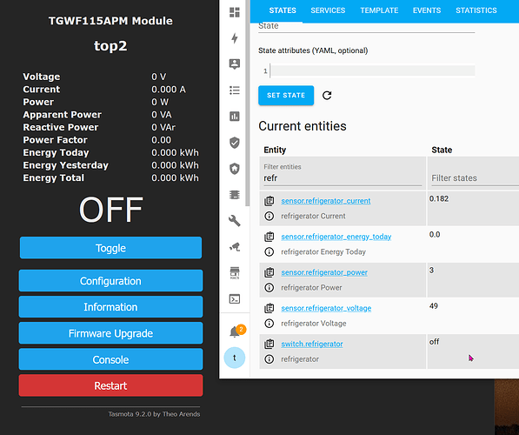Toggle the top2 power with Toggle button
519x435 pixels.
point(110,248)
